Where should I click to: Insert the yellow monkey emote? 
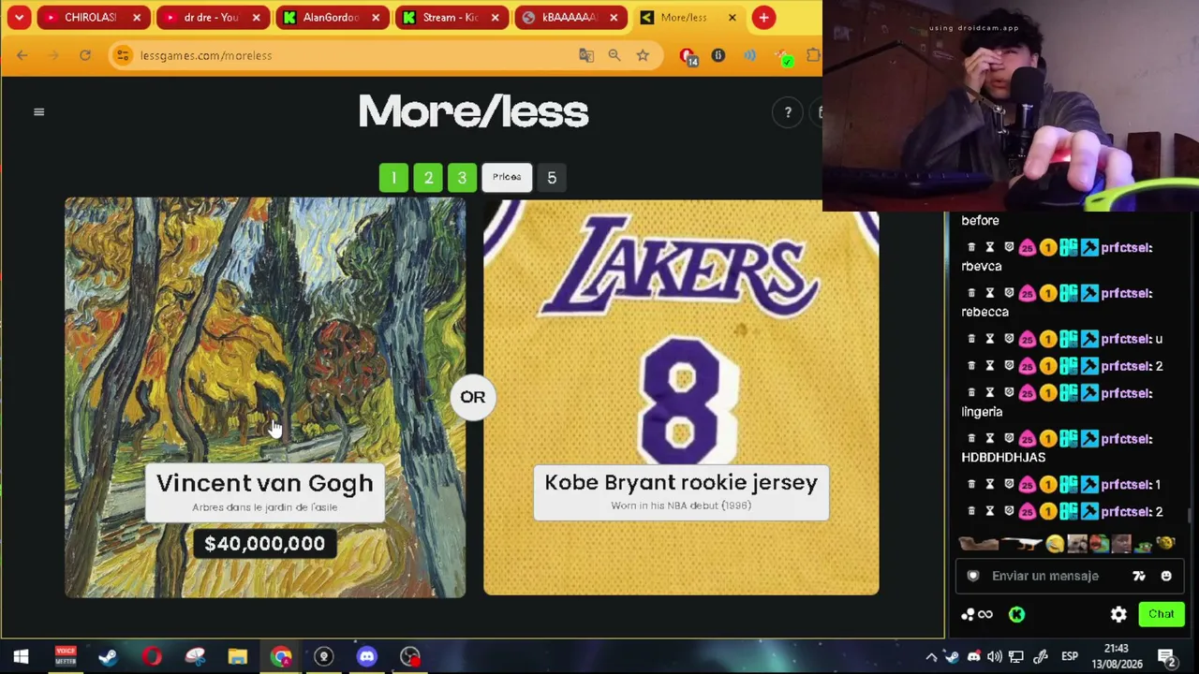[x=1166, y=544]
